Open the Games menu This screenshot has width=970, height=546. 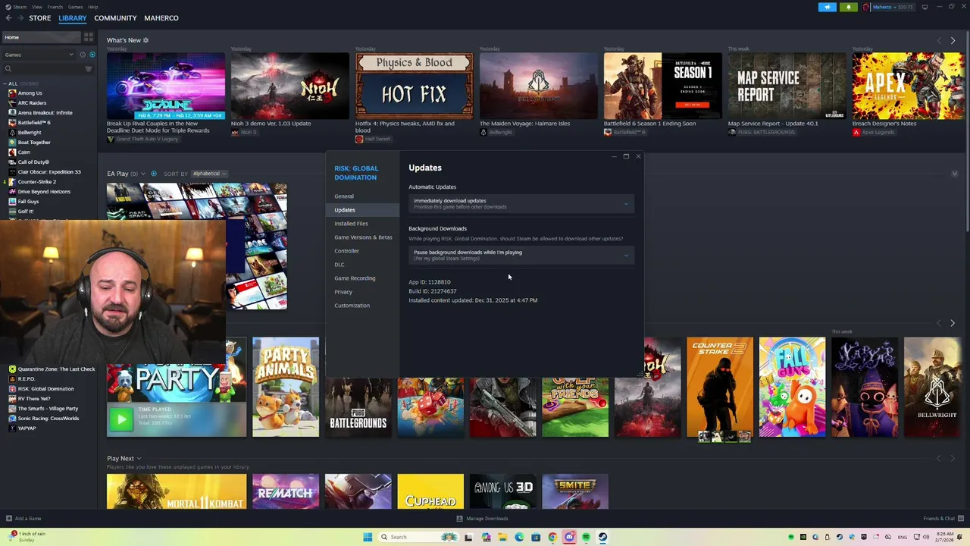coord(75,7)
